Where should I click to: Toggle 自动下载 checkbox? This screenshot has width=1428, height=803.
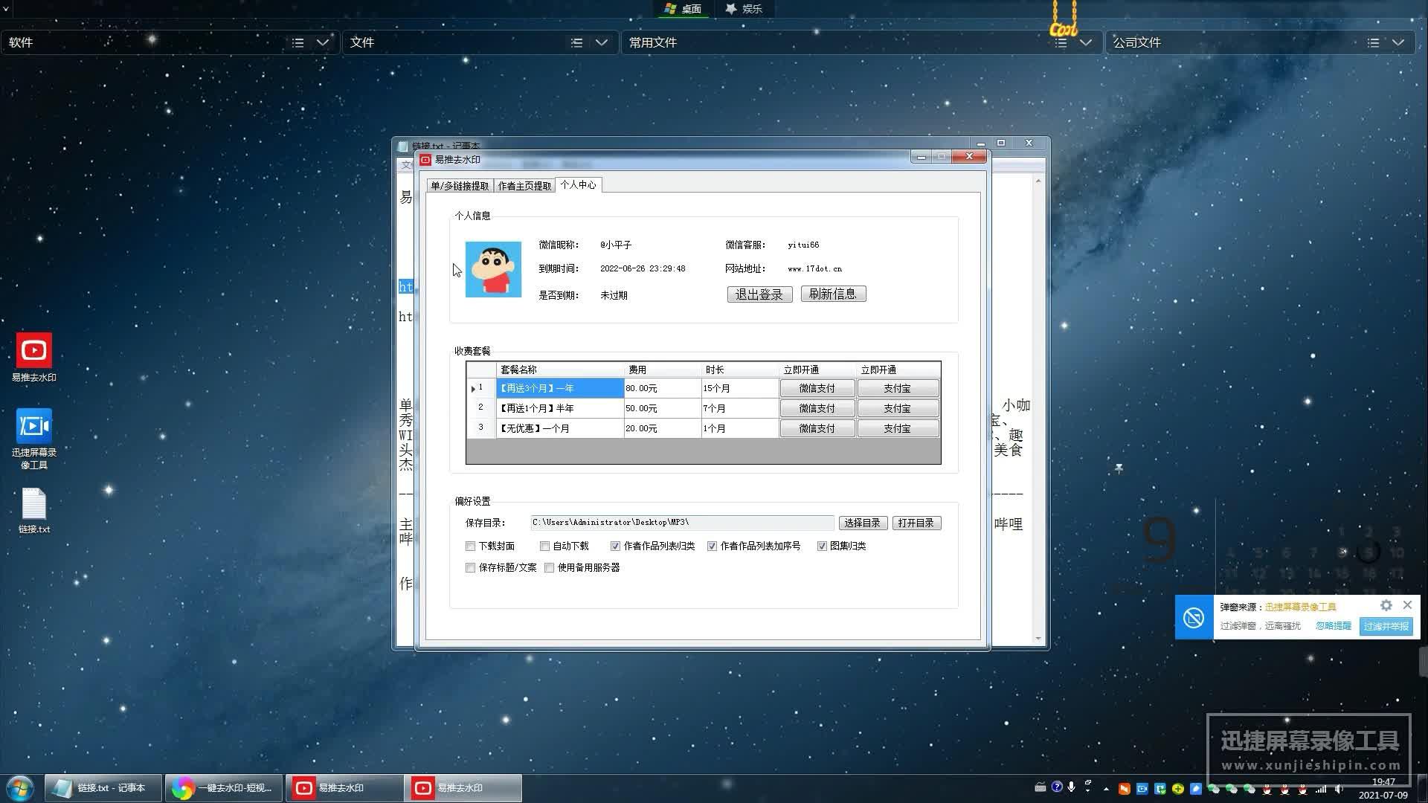[544, 546]
